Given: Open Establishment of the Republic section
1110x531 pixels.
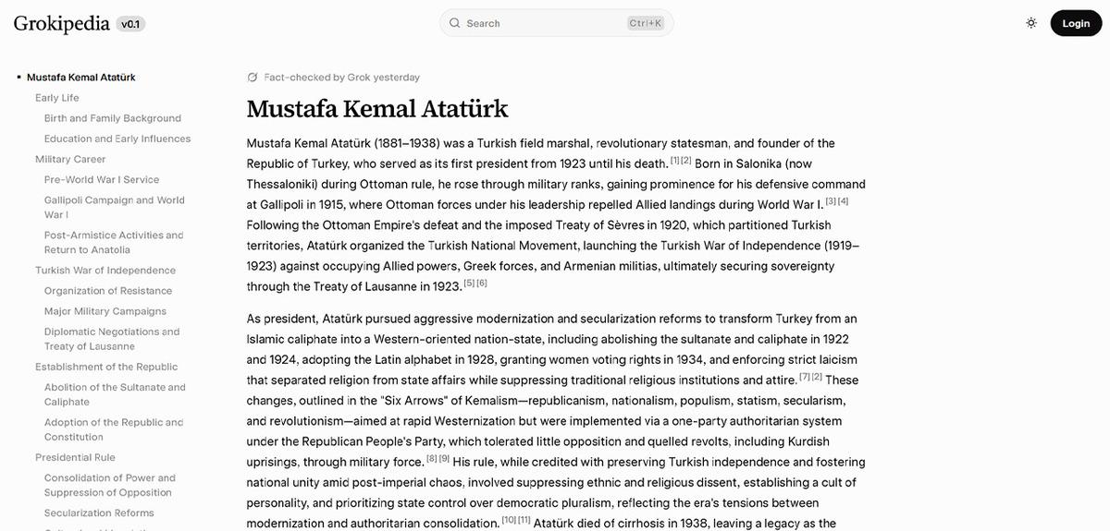Looking at the screenshot, I should (106, 367).
